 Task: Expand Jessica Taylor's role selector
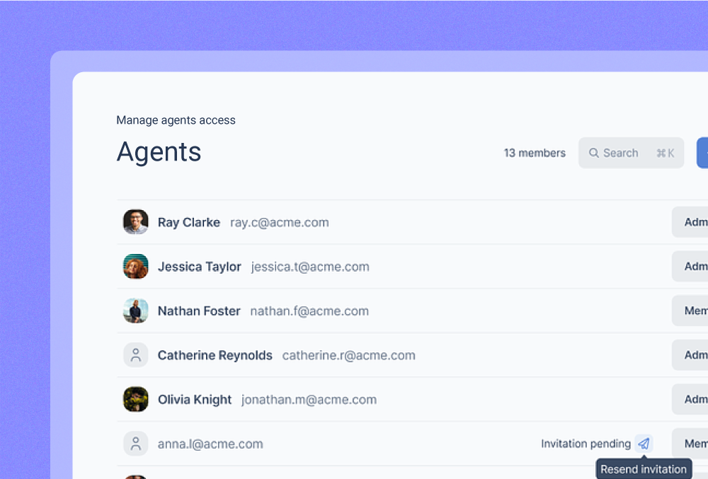click(x=690, y=267)
